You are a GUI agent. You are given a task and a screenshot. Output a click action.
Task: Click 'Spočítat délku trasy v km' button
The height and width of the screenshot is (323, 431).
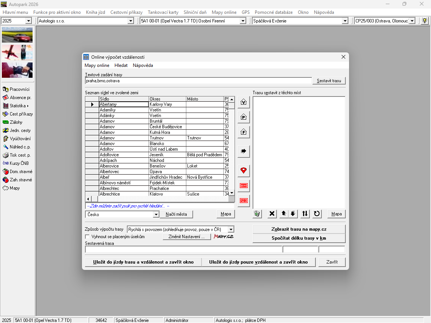(x=299, y=238)
